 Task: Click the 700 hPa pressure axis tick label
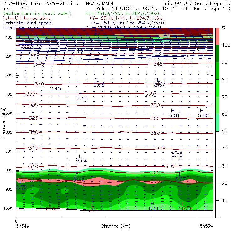(x=9, y=151)
